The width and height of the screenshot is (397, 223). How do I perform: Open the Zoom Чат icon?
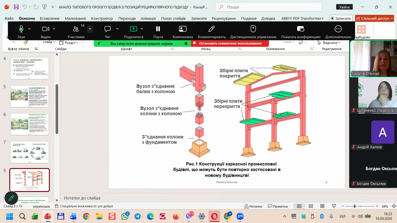[x=108, y=29]
